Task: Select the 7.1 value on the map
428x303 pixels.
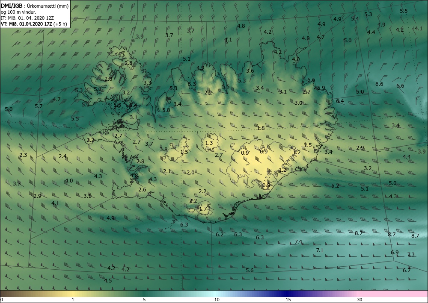Action: click(x=320, y=250)
